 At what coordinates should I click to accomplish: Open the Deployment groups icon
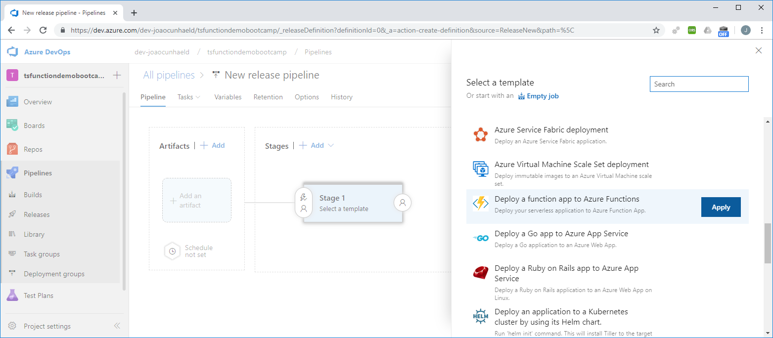pos(13,274)
